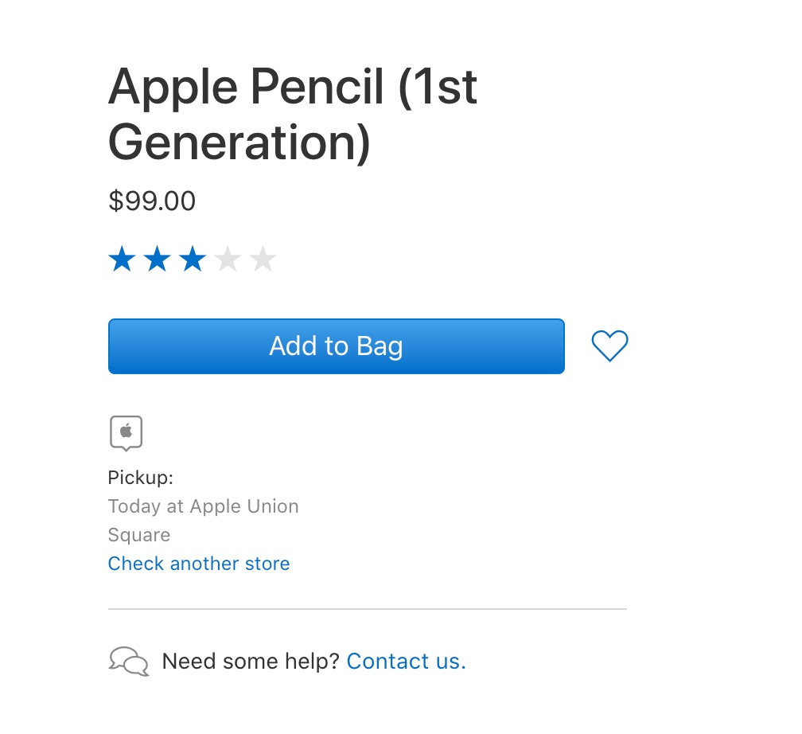This screenshot has width=802, height=734.
Task: Toggle pickup availability via the store icon
Action: [127, 432]
